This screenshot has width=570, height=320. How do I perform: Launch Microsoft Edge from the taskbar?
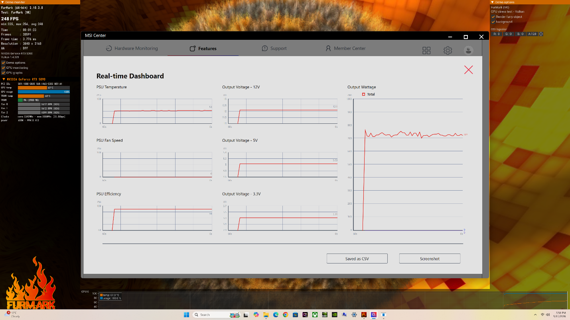276,315
